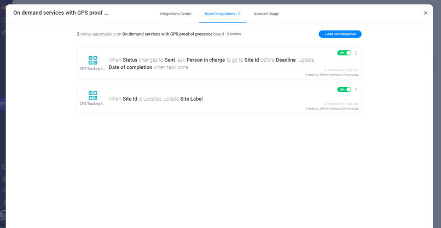This screenshot has width=441, height=228.
Task: Switch to the Account Usage tab
Action: click(x=266, y=14)
